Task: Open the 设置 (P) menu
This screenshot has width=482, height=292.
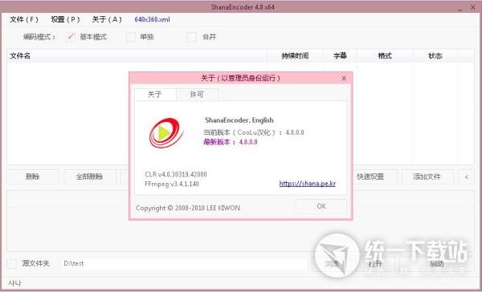Action: pyautogui.click(x=65, y=19)
